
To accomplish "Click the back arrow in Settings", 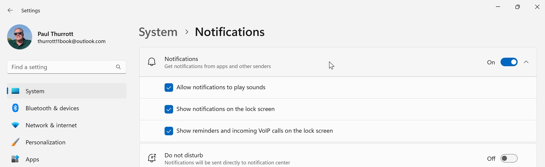I will pyautogui.click(x=10, y=10).
